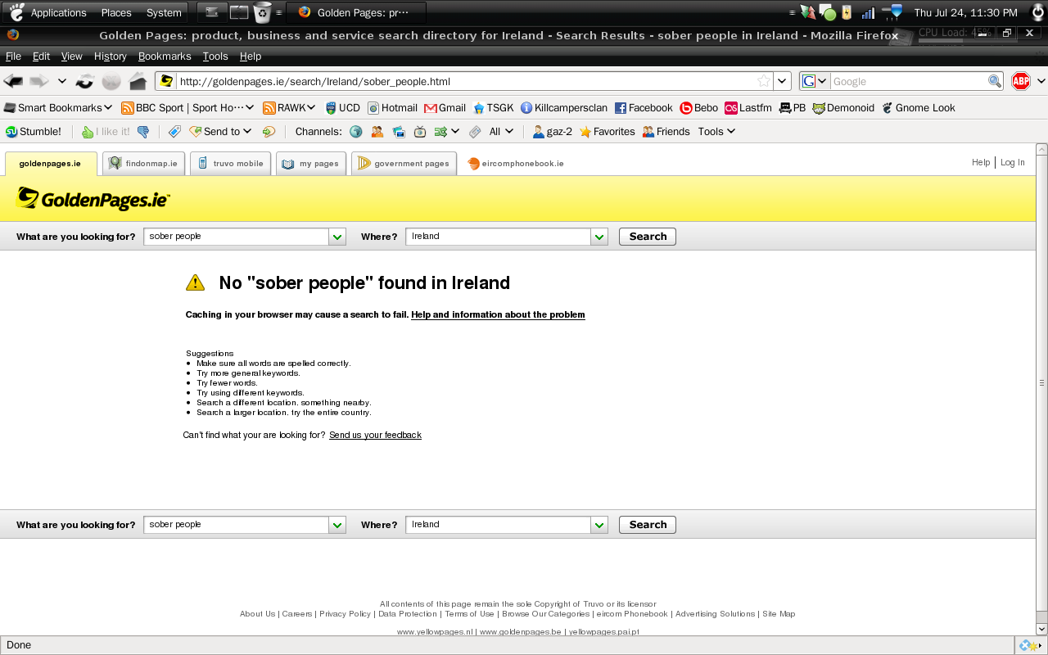Expand the top 'Where?' location dropdown
Screen dimensions: 1048x655
click(x=599, y=237)
